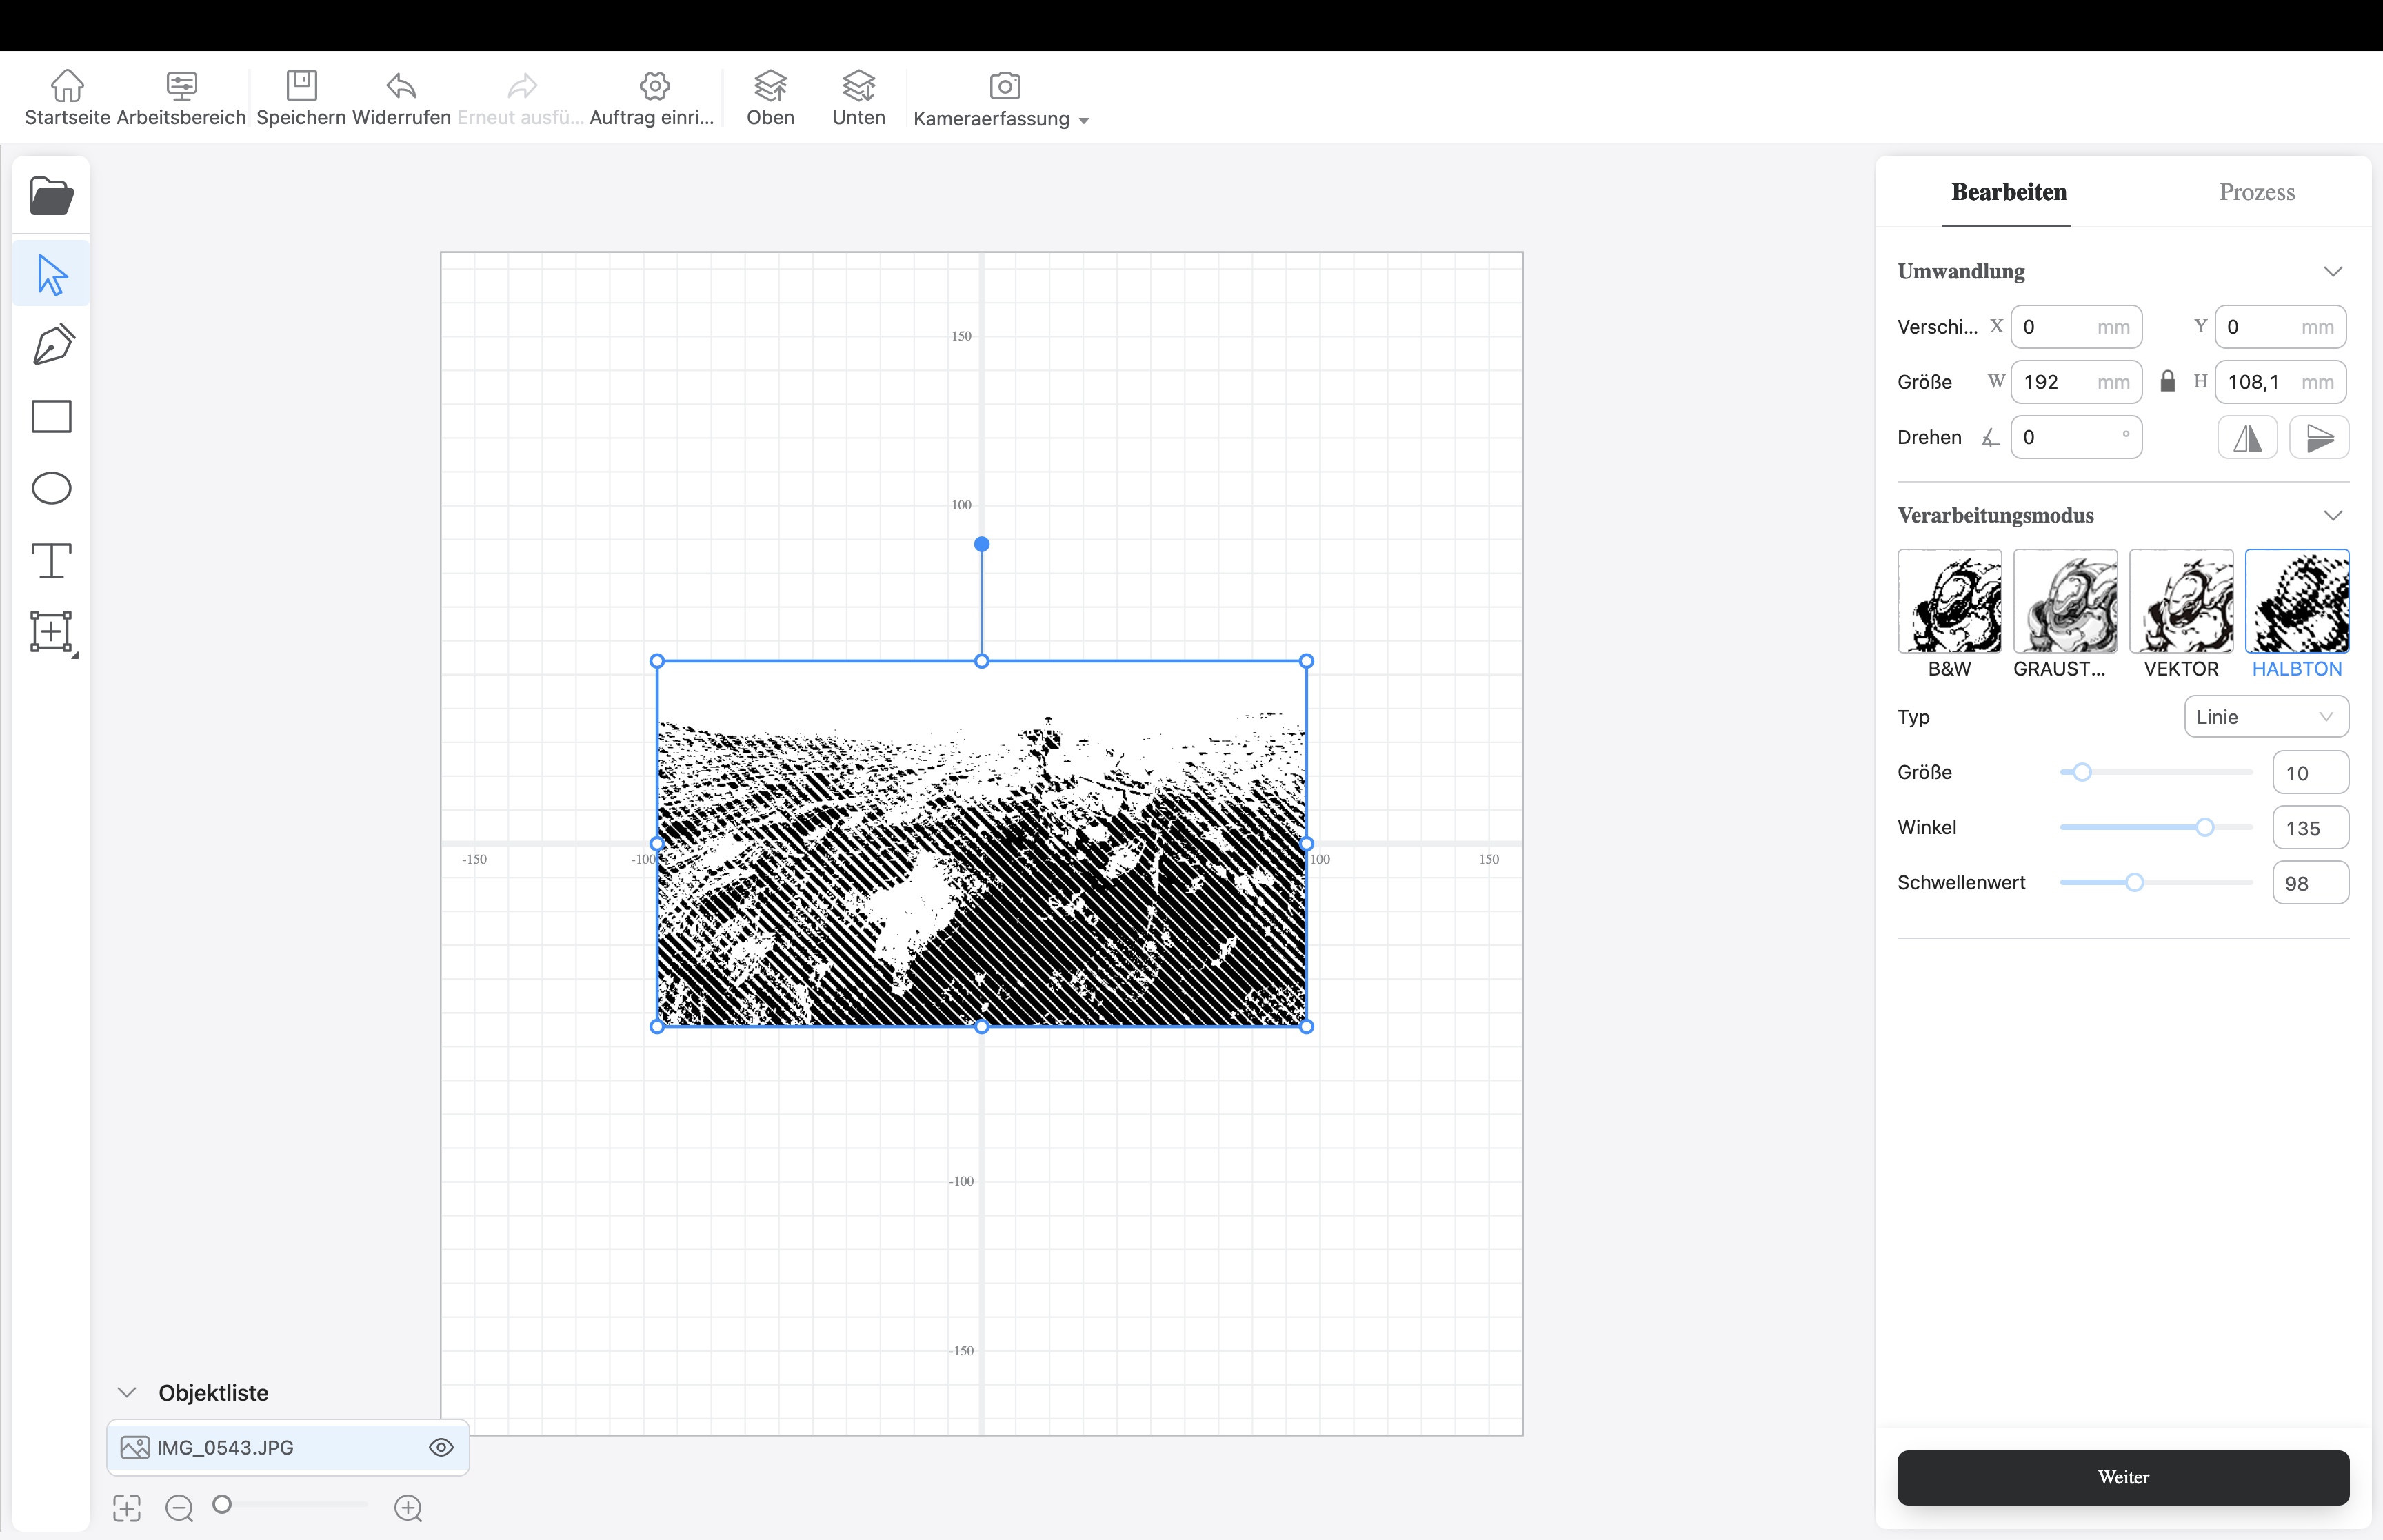
Task: Click the zoom in magnifier icon
Action: pyautogui.click(x=408, y=1508)
